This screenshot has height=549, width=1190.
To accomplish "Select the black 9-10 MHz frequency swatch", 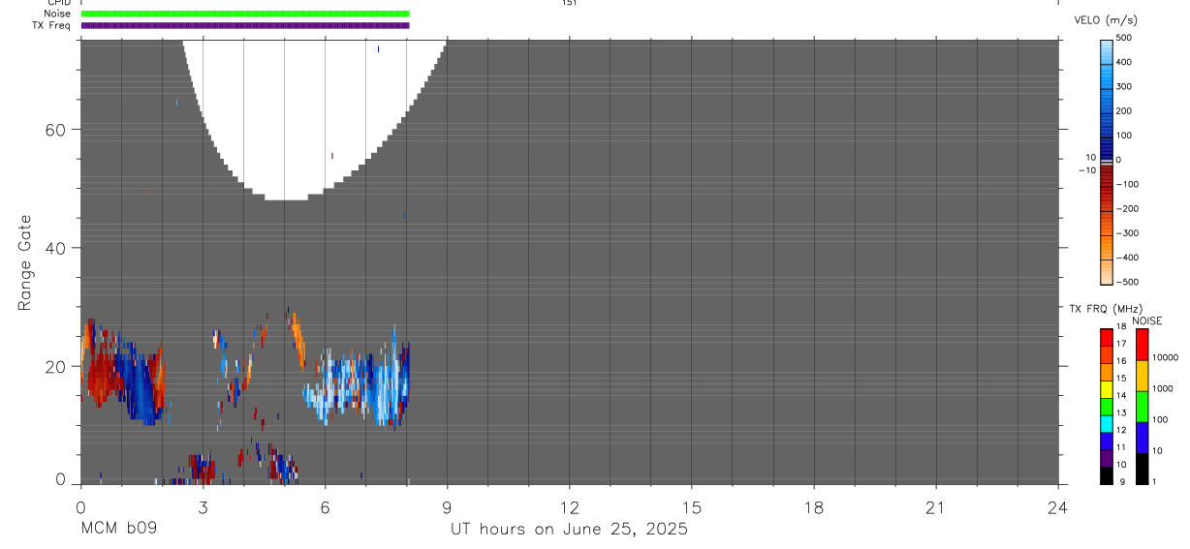I will tap(1107, 475).
